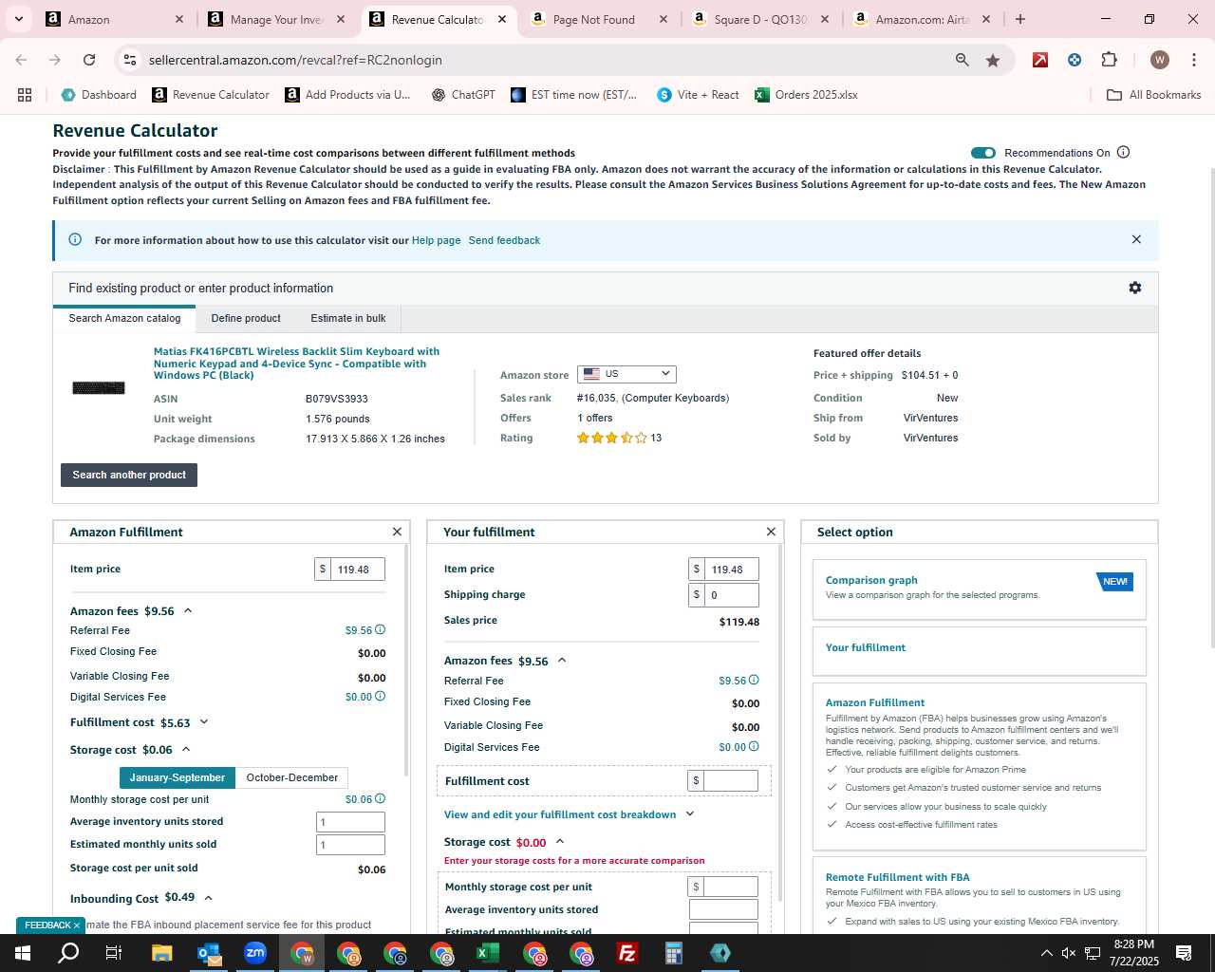Image resolution: width=1215 pixels, height=972 pixels.
Task: Open the Amazon store US dropdown
Action: point(626,374)
